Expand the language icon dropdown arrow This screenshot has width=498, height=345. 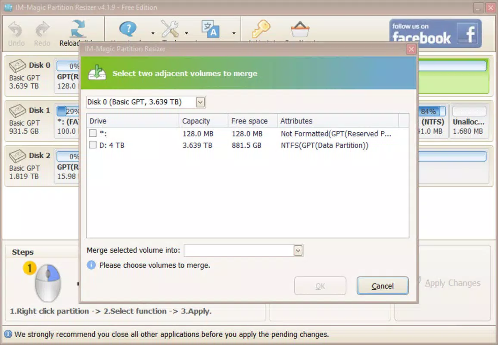click(x=234, y=33)
